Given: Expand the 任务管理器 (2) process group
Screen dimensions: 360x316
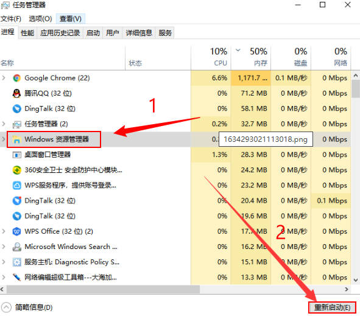Looking at the screenshot, I should tap(4, 124).
